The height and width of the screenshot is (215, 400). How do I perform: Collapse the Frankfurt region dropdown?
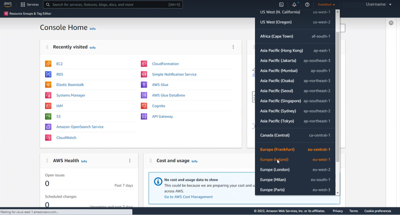click(x=326, y=5)
